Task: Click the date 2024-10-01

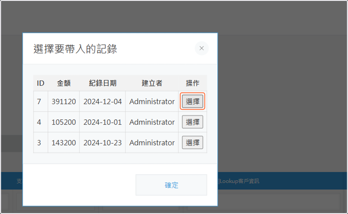Action: (103, 122)
